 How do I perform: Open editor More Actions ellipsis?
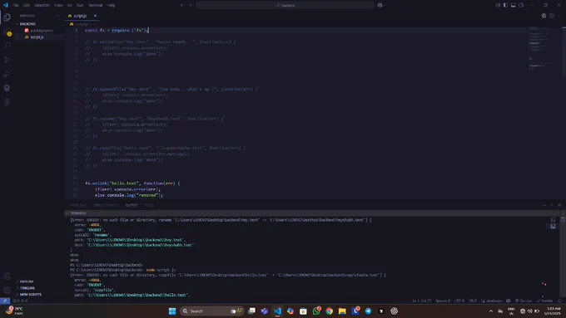pyautogui.click(x=559, y=16)
